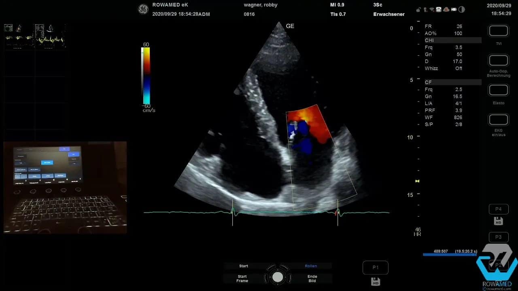518x291 pixels.
Task: Click the HD save icon below P4
Action: (x=498, y=221)
